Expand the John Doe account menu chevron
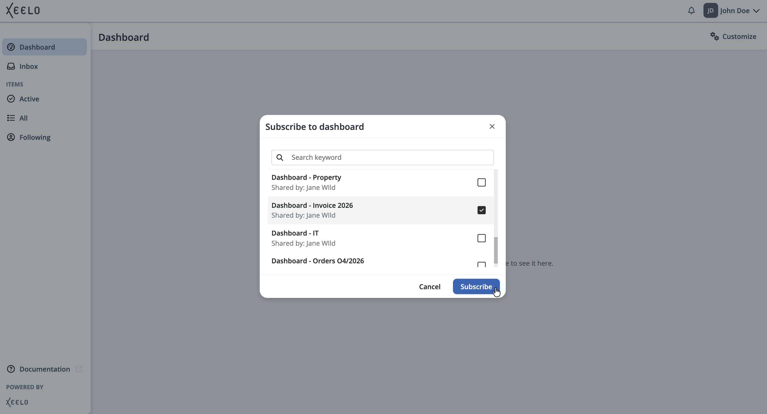 756,11
